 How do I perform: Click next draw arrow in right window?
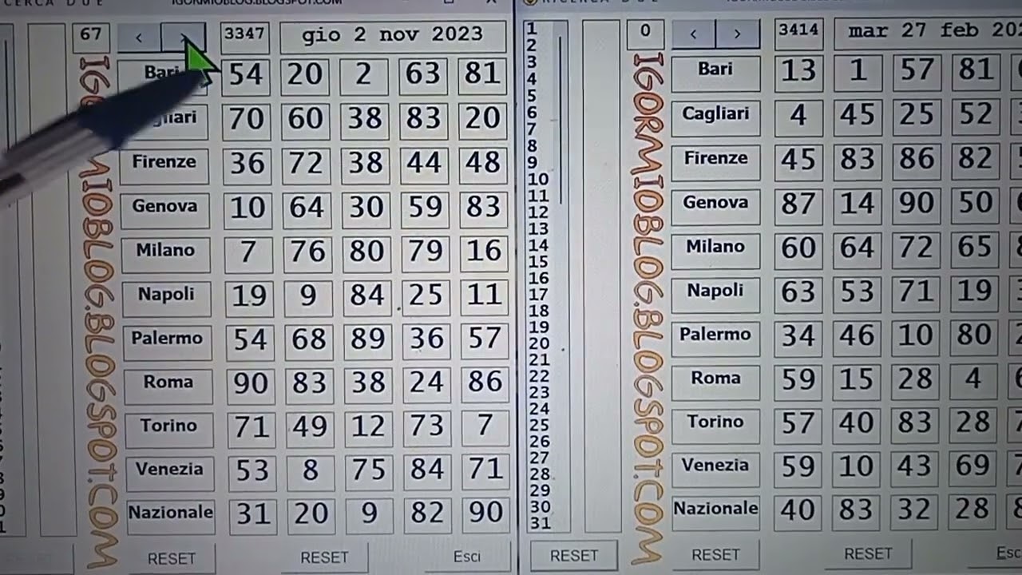(737, 34)
